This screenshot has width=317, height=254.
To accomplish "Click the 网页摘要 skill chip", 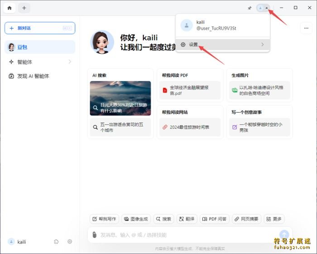I will [247, 219].
